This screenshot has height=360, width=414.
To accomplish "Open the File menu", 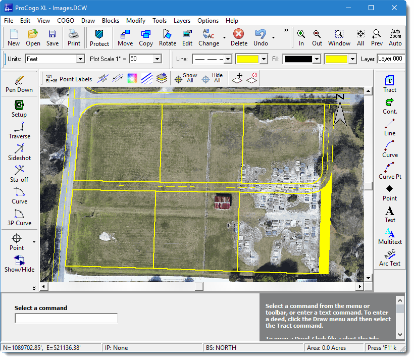I will tap(9, 21).
